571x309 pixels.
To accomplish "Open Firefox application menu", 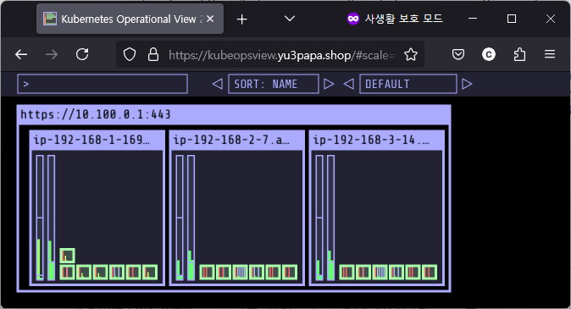I will coord(550,54).
